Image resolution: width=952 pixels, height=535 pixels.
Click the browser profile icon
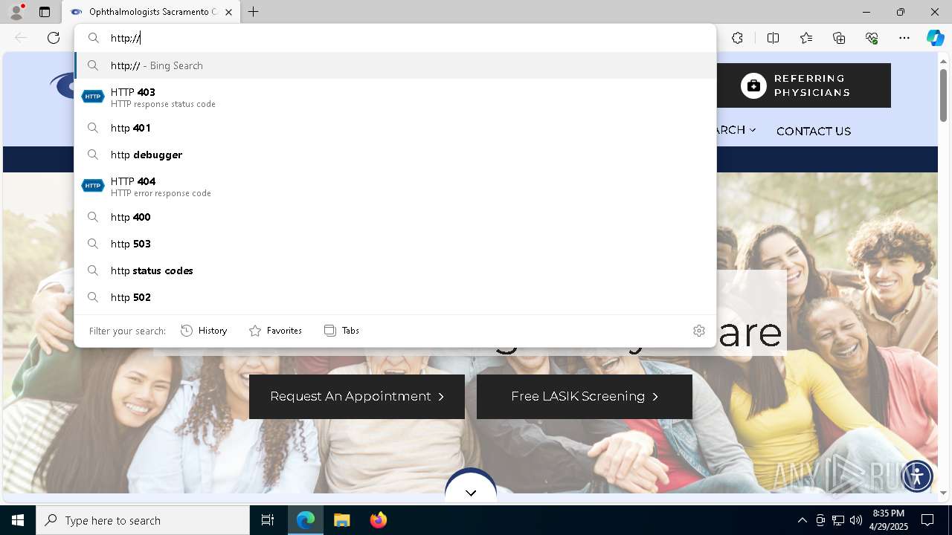click(x=16, y=12)
